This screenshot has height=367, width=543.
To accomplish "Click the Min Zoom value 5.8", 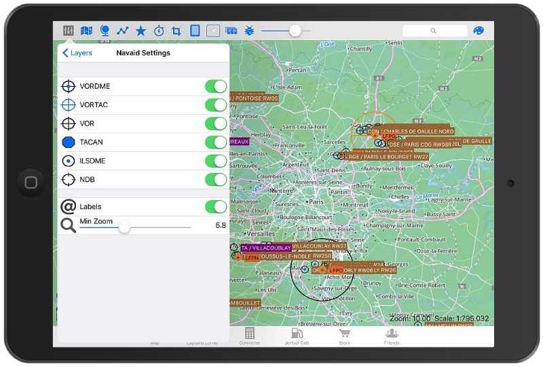I will coord(221,225).
